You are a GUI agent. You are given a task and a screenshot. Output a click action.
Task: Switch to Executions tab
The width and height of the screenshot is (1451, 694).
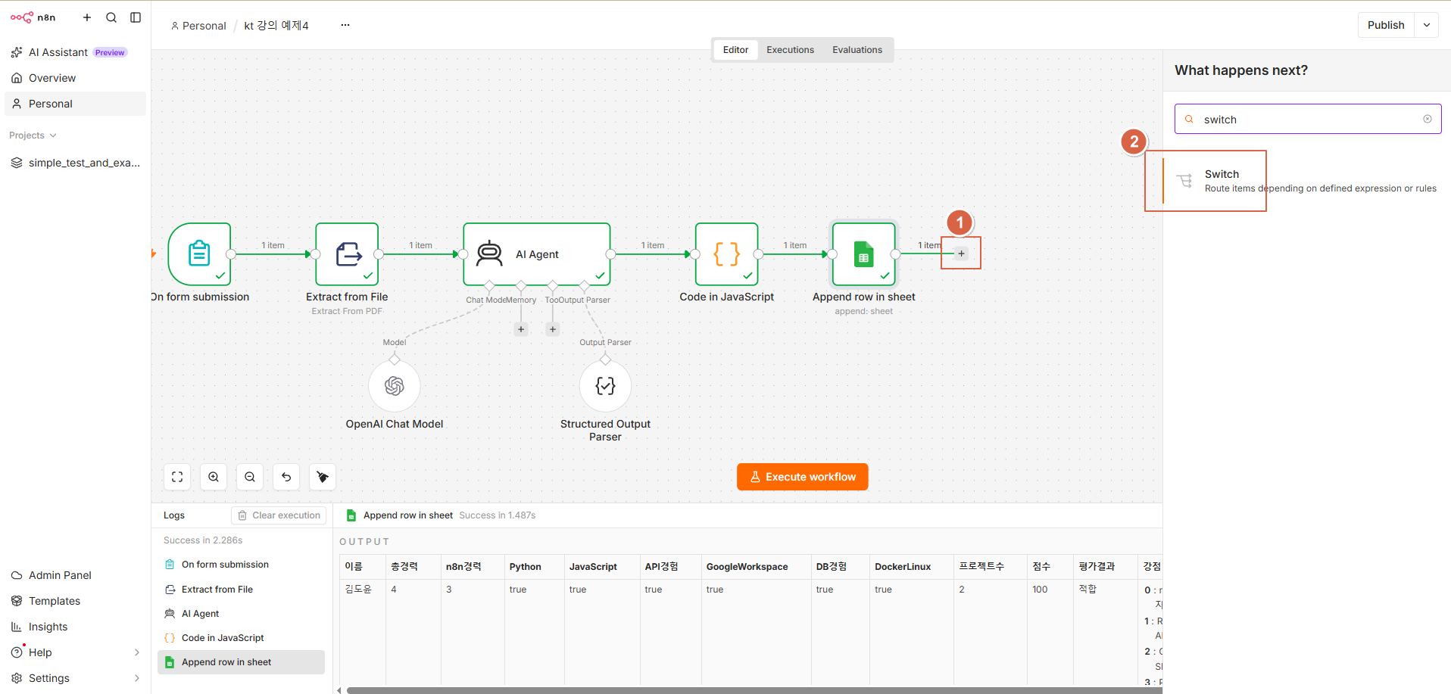point(790,50)
